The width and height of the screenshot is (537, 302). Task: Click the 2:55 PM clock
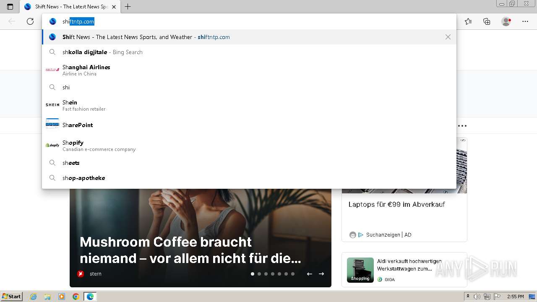click(x=516, y=297)
